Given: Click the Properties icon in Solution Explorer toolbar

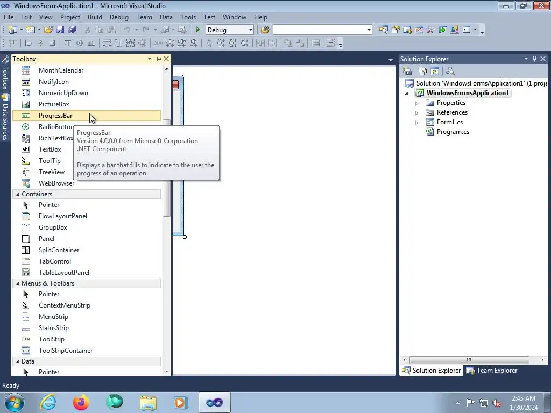Looking at the screenshot, I should pos(408,72).
